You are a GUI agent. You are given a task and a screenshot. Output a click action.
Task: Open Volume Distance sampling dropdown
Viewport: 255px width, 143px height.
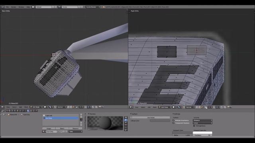(x=202, y=120)
